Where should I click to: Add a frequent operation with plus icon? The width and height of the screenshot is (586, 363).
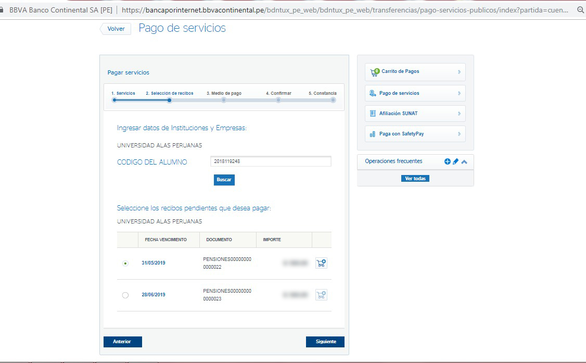click(448, 161)
